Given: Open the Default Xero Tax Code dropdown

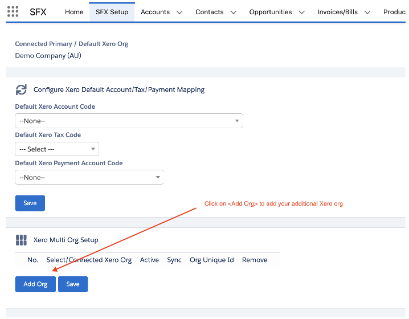Looking at the screenshot, I should pos(57,149).
